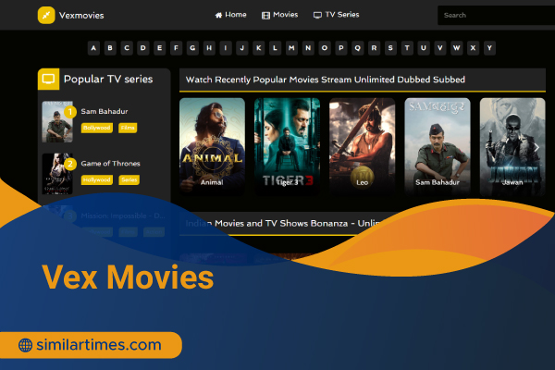Filter titles by letter Q
Viewport: 555px width, 370px height.
point(357,48)
